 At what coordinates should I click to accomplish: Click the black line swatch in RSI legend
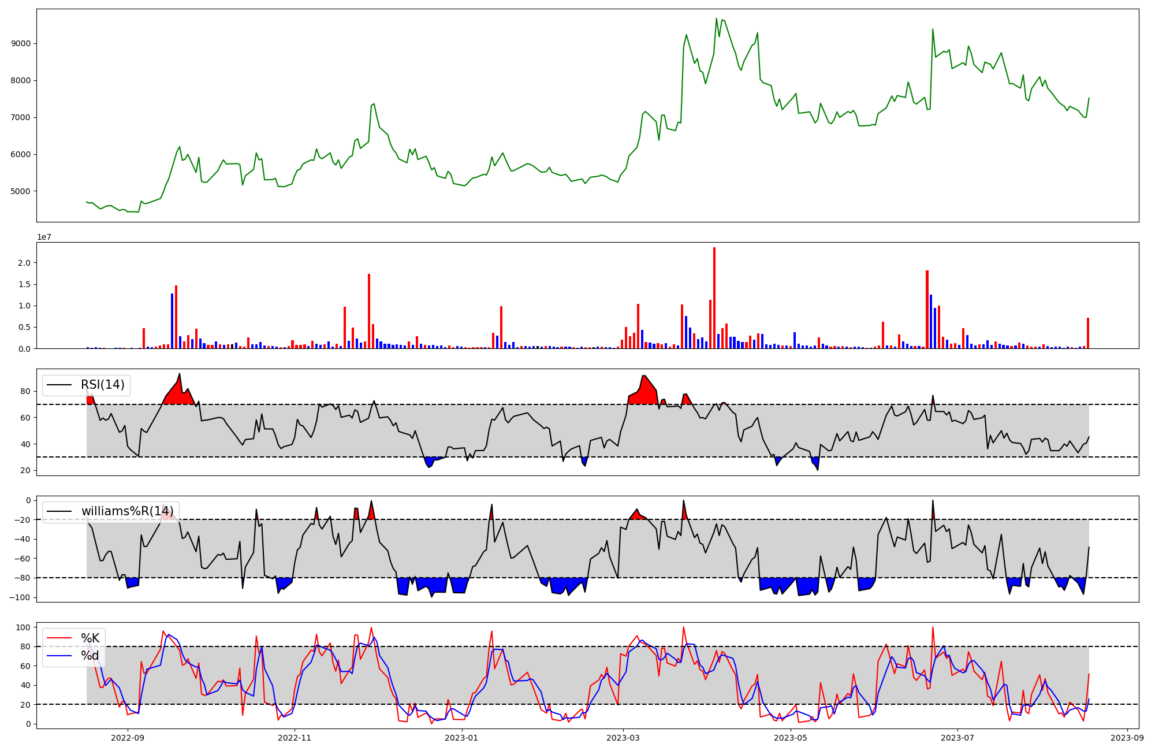(59, 385)
